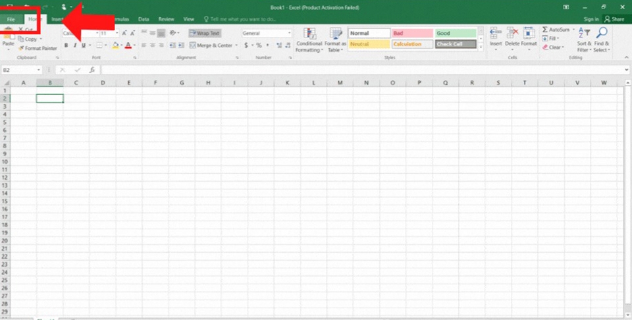Screen dimensions: 632x320
Task: Toggle Italic formatting
Action: coord(75,45)
